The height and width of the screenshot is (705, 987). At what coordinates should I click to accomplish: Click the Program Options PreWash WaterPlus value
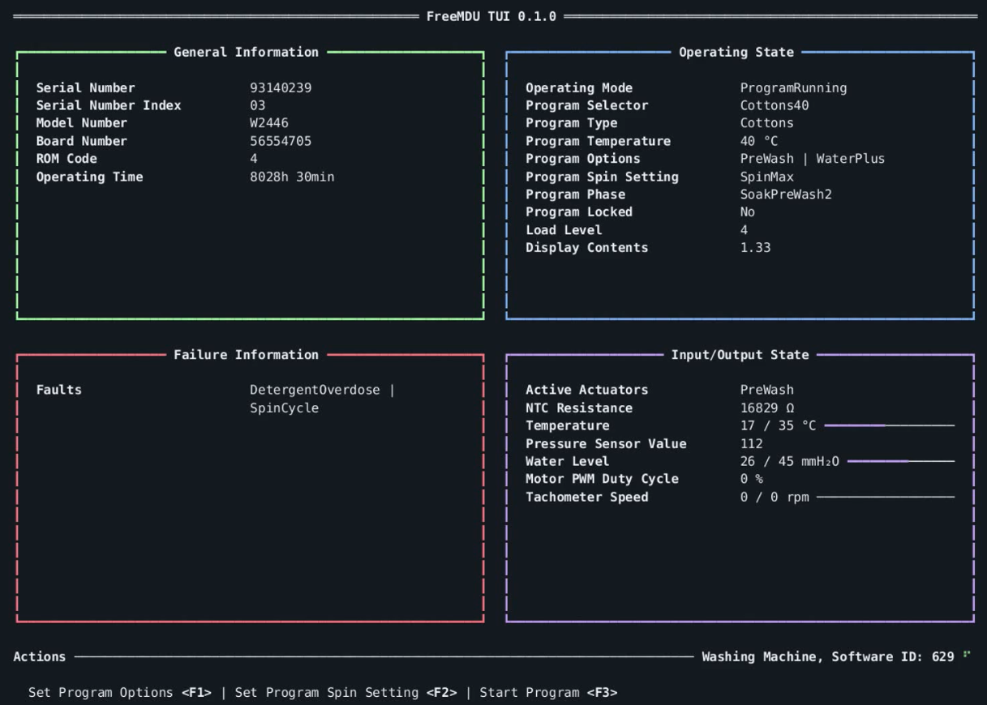point(813,159)
